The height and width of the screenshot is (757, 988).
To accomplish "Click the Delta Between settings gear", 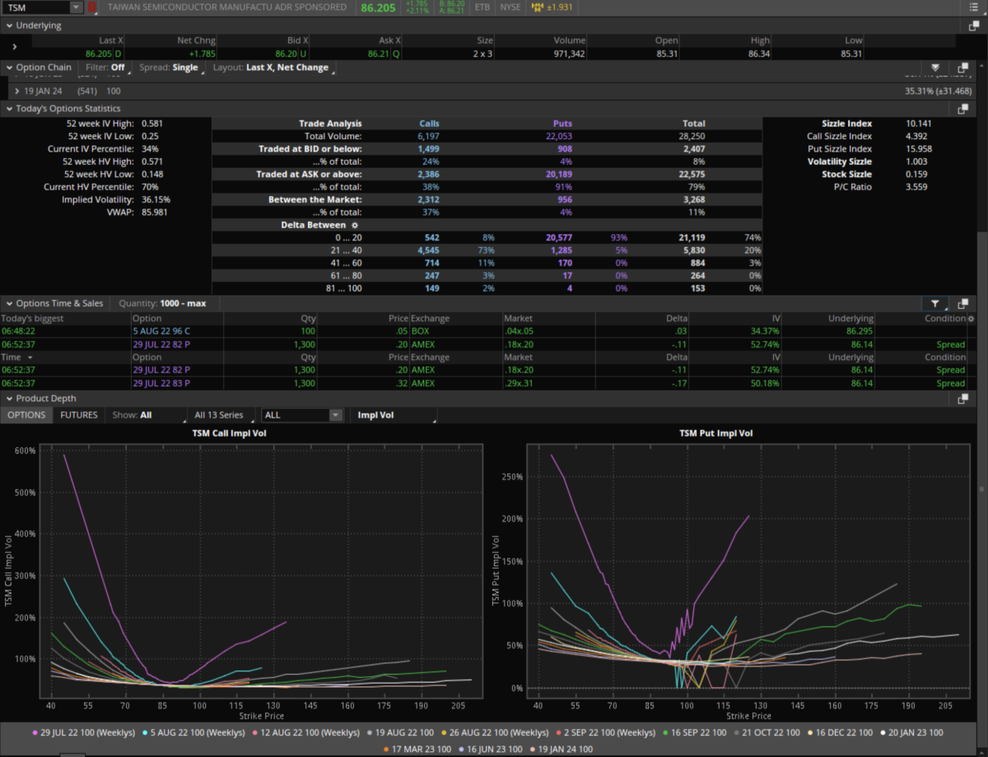I will 355,225.
